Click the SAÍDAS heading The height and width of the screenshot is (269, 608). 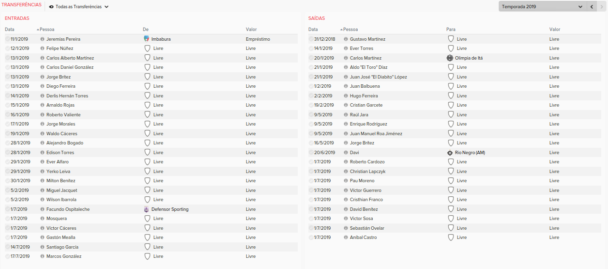coord(317,18)
